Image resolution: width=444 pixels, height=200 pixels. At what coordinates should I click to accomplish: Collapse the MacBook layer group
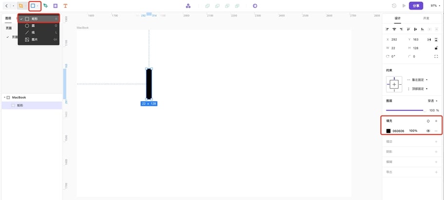[4, 97]
